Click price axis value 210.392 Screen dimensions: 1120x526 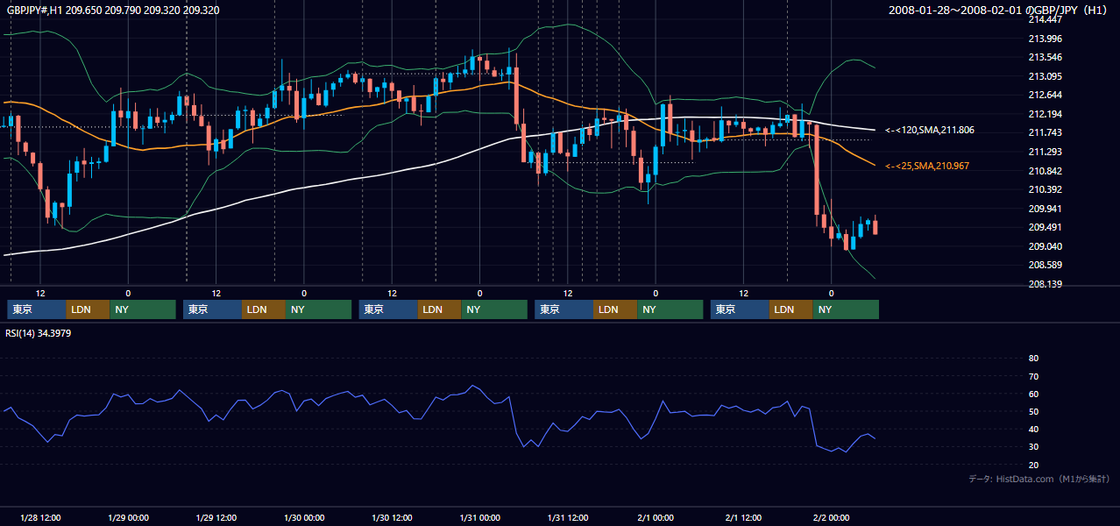coord(1045,189)
